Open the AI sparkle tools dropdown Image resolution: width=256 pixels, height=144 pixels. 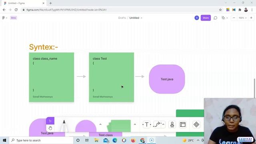(x=224, y=18)
